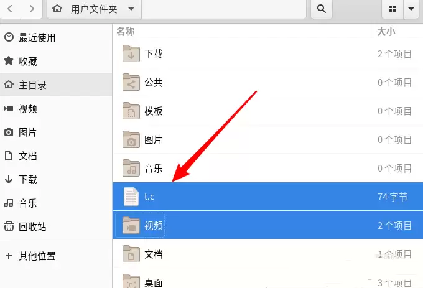Screen dimensions: 423x288
Task: Open 图片 in the sidebar
Action: (27, 132)
